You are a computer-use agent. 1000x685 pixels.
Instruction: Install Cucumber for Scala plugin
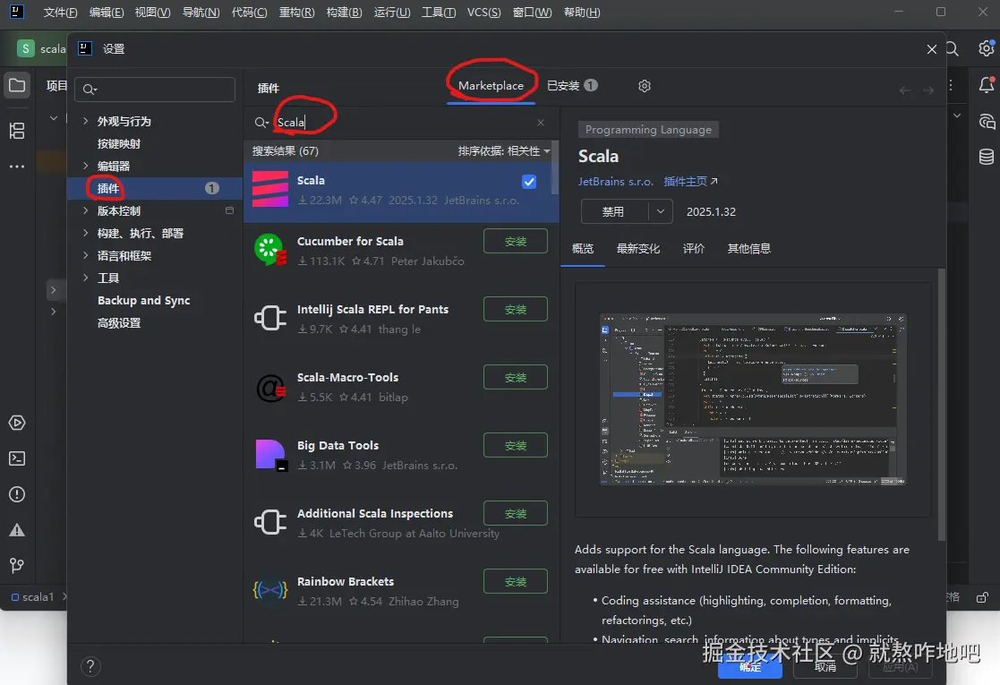click(x=516, y=241)
